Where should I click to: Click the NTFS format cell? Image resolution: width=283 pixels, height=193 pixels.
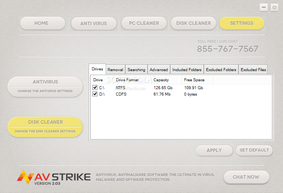tap(120, 88)
